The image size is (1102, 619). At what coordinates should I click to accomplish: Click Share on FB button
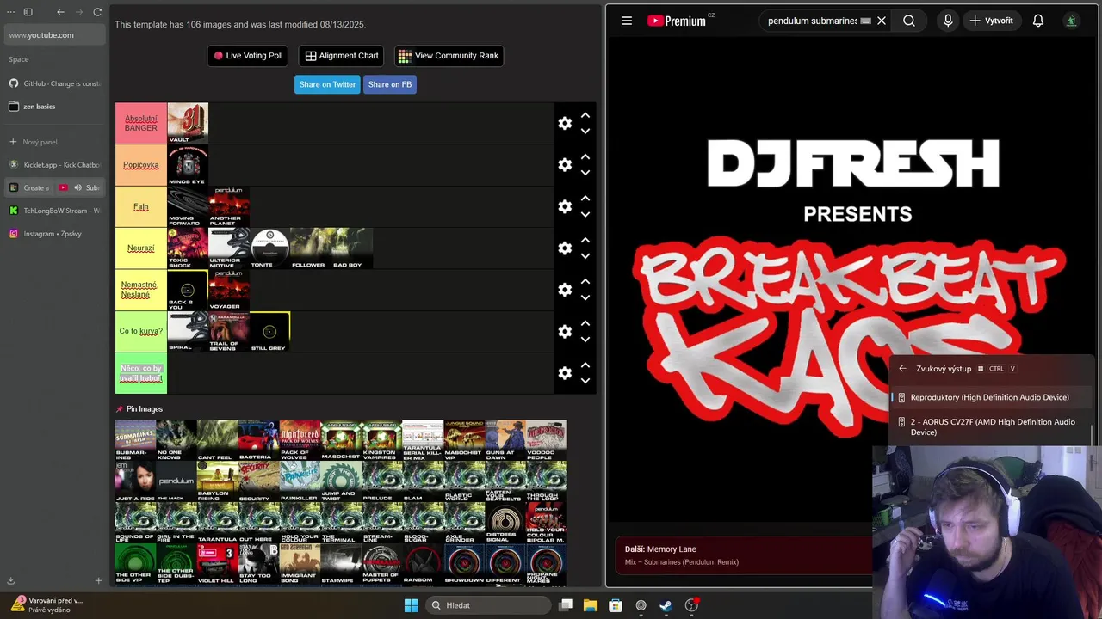(x=390, y=84)
